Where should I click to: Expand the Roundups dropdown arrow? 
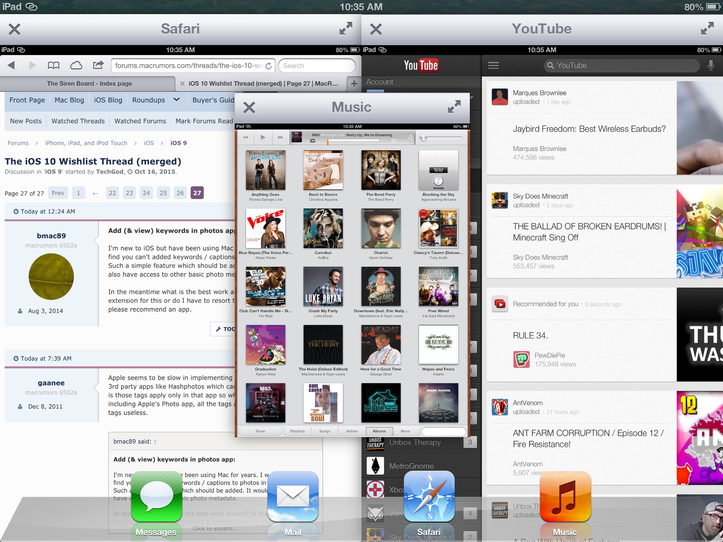coord(177,100)
